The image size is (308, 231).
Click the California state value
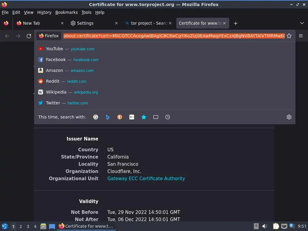118,157
